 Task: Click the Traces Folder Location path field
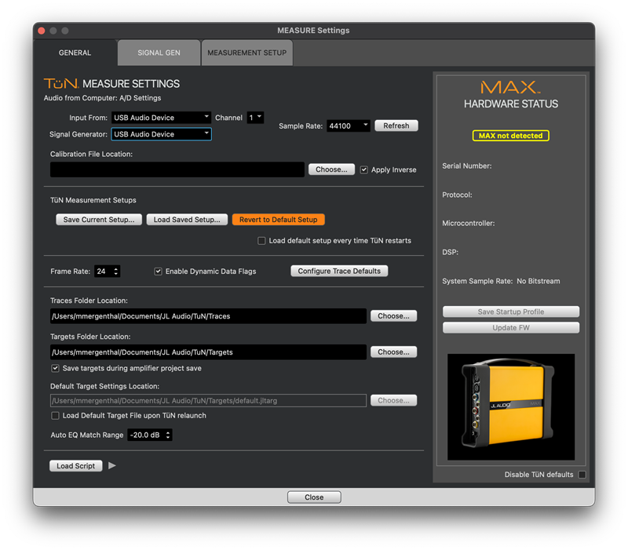(x=208, y=316)
